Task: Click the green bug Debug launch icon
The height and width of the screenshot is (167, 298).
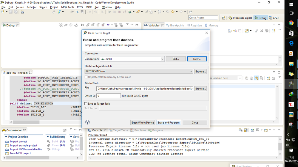Action: coord(130,12)
